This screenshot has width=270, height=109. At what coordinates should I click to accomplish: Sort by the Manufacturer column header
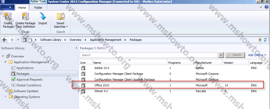point(208,62)
